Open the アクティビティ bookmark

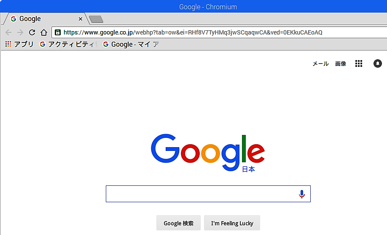coord(67,44)
